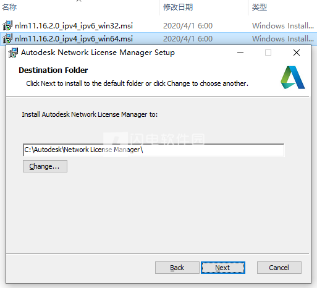
Task: Click the win32 row's 2020/4/1 6:00 date
Action: 188,26
